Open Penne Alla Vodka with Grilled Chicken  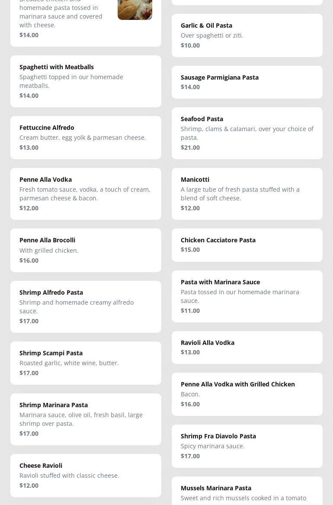click(x=247, y=394)
